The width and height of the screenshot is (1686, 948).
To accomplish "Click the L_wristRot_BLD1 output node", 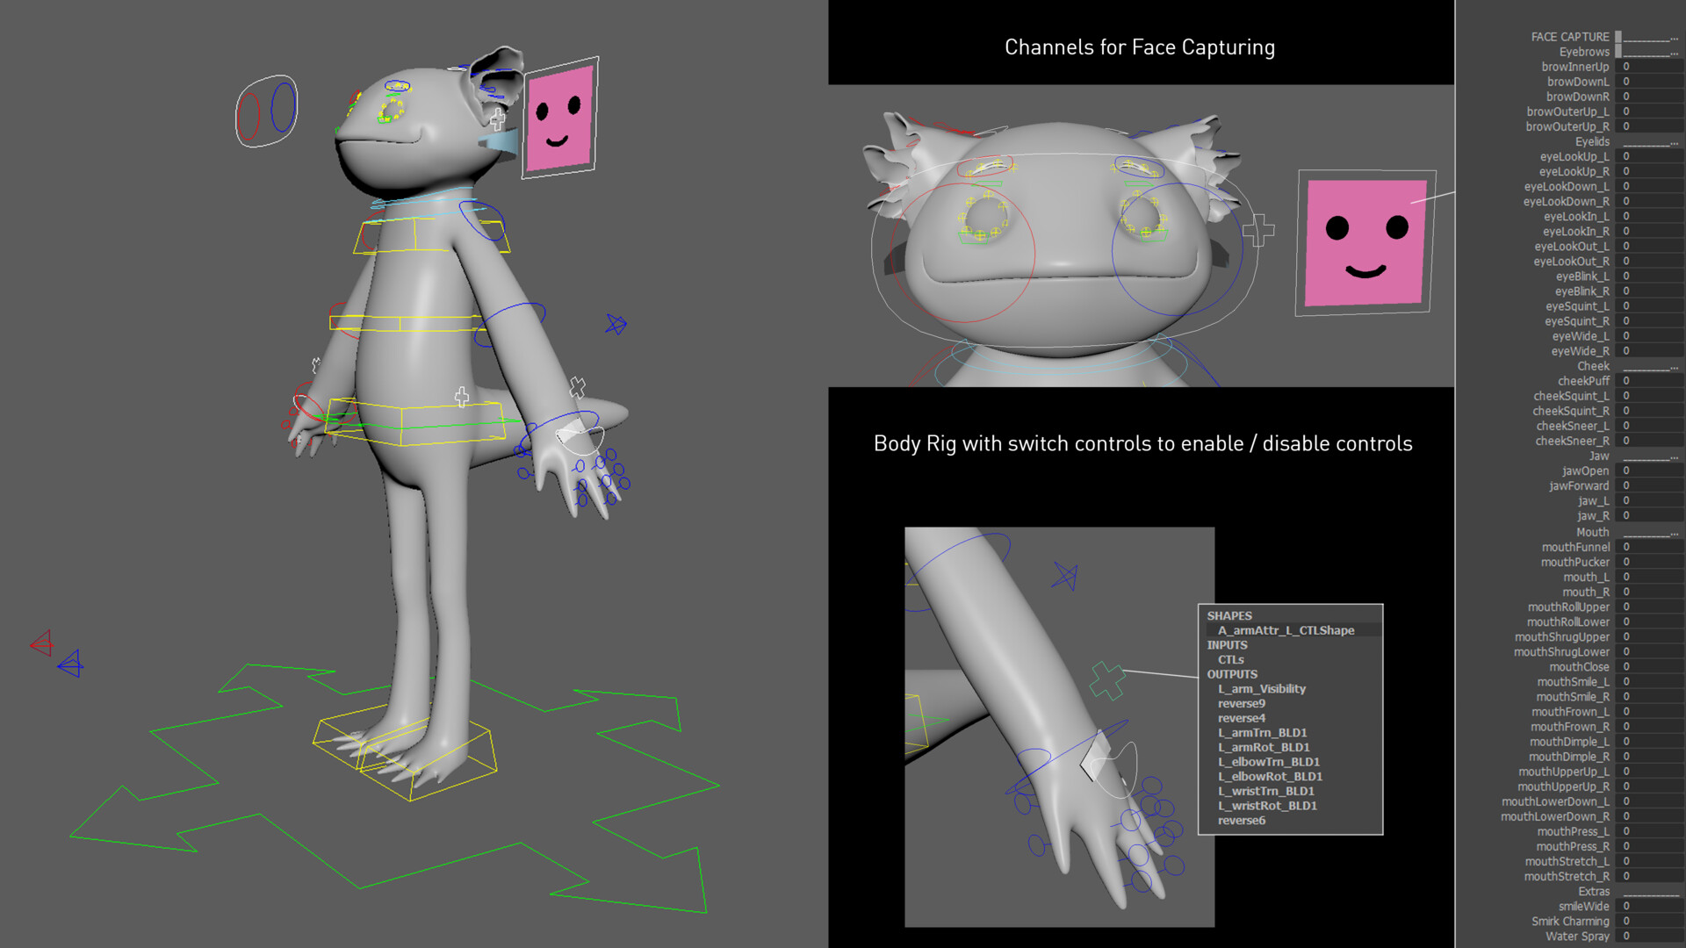I will pos(1267,805).
